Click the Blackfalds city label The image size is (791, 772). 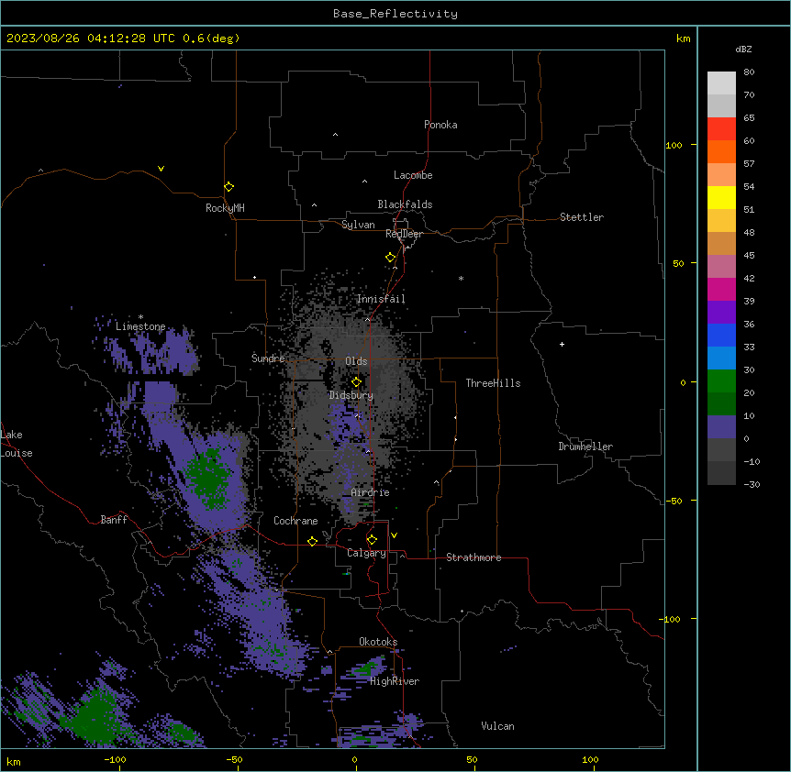point(405,204)
